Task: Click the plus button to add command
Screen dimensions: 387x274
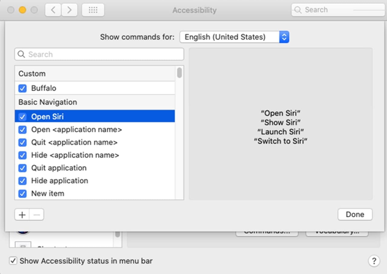Action: (22, 215)
